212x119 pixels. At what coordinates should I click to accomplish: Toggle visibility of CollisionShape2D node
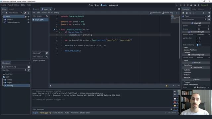[x=28, y=22]
